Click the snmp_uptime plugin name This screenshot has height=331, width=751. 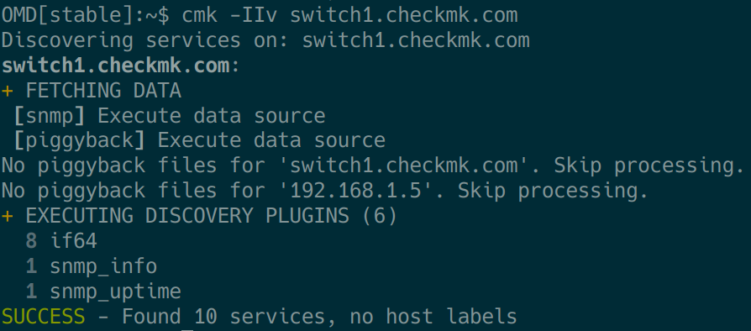pyautogui.click(x=115, y=292)
